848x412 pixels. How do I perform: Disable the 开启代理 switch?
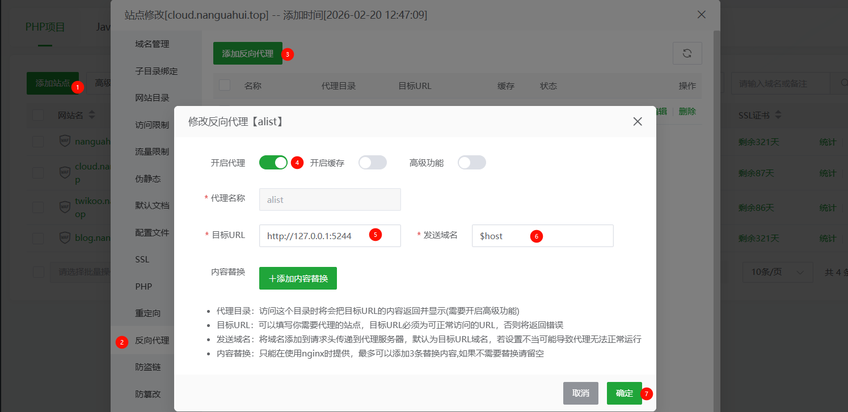tap(273, 163)
